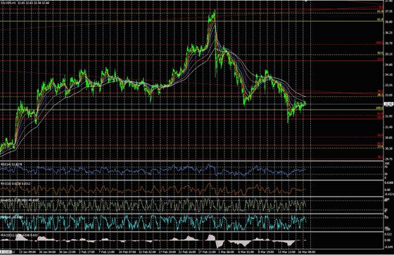Viewport: 394px width, 255px height.
Task: Click the chart shift triangle marker at top
Action: point(306,1)
